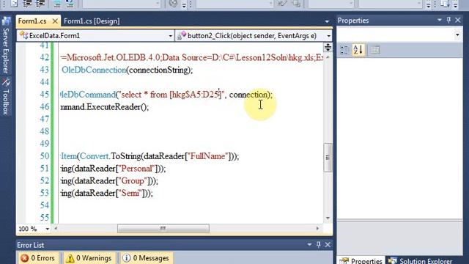Screen dimensions: 469x264
Task: Switch Properties to Categorized view
Action: [344, 50]
